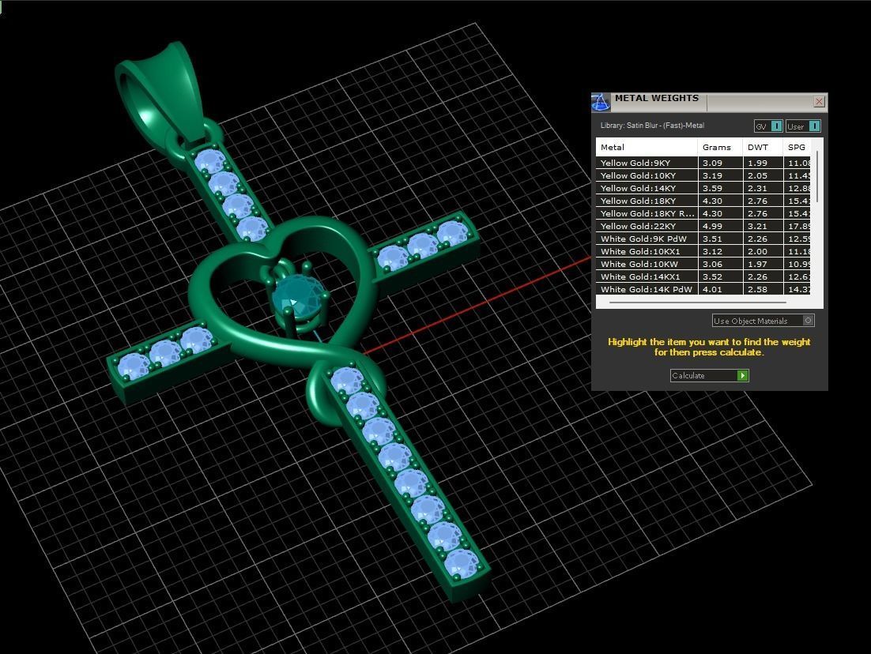Click the 3.21 DWT value
Screen dimensions: 871x654
(757, 226)
